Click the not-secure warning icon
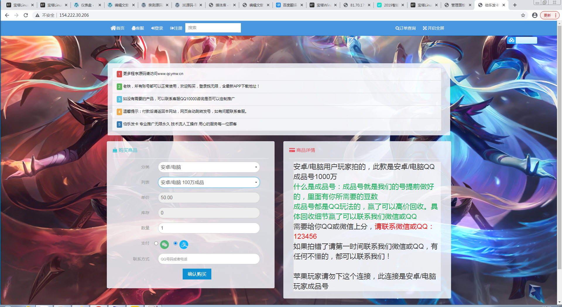The width and height of the screenshot is (562, 307). point(37,15)
